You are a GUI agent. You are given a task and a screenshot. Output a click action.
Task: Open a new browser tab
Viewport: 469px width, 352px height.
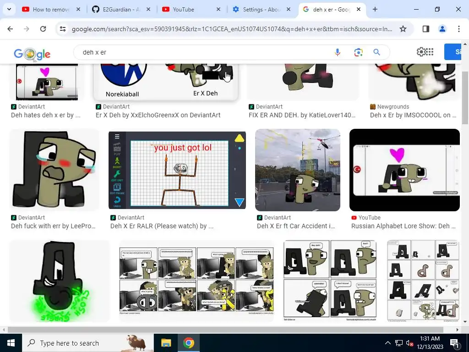tap(375, 9)
